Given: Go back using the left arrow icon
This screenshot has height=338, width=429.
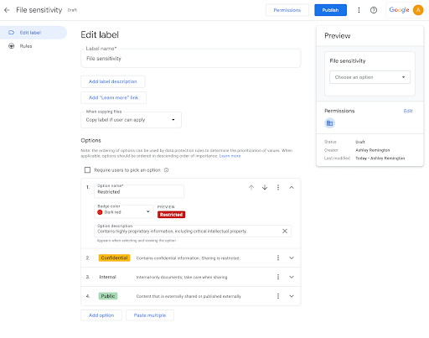Looking at the screenshot, I should (x=7, y=10).
